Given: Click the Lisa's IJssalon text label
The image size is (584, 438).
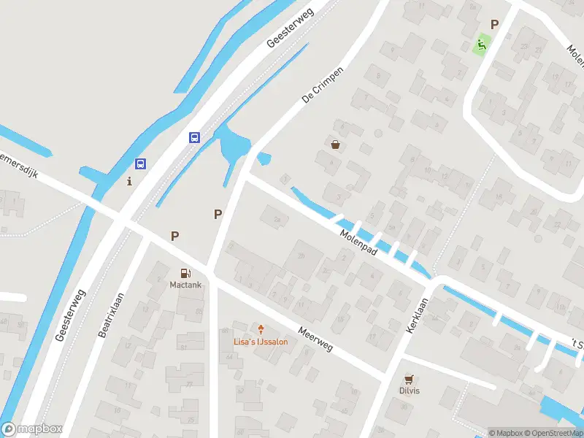Looking at the screenshot, I should pyautogui.click(x=261, y=342).
